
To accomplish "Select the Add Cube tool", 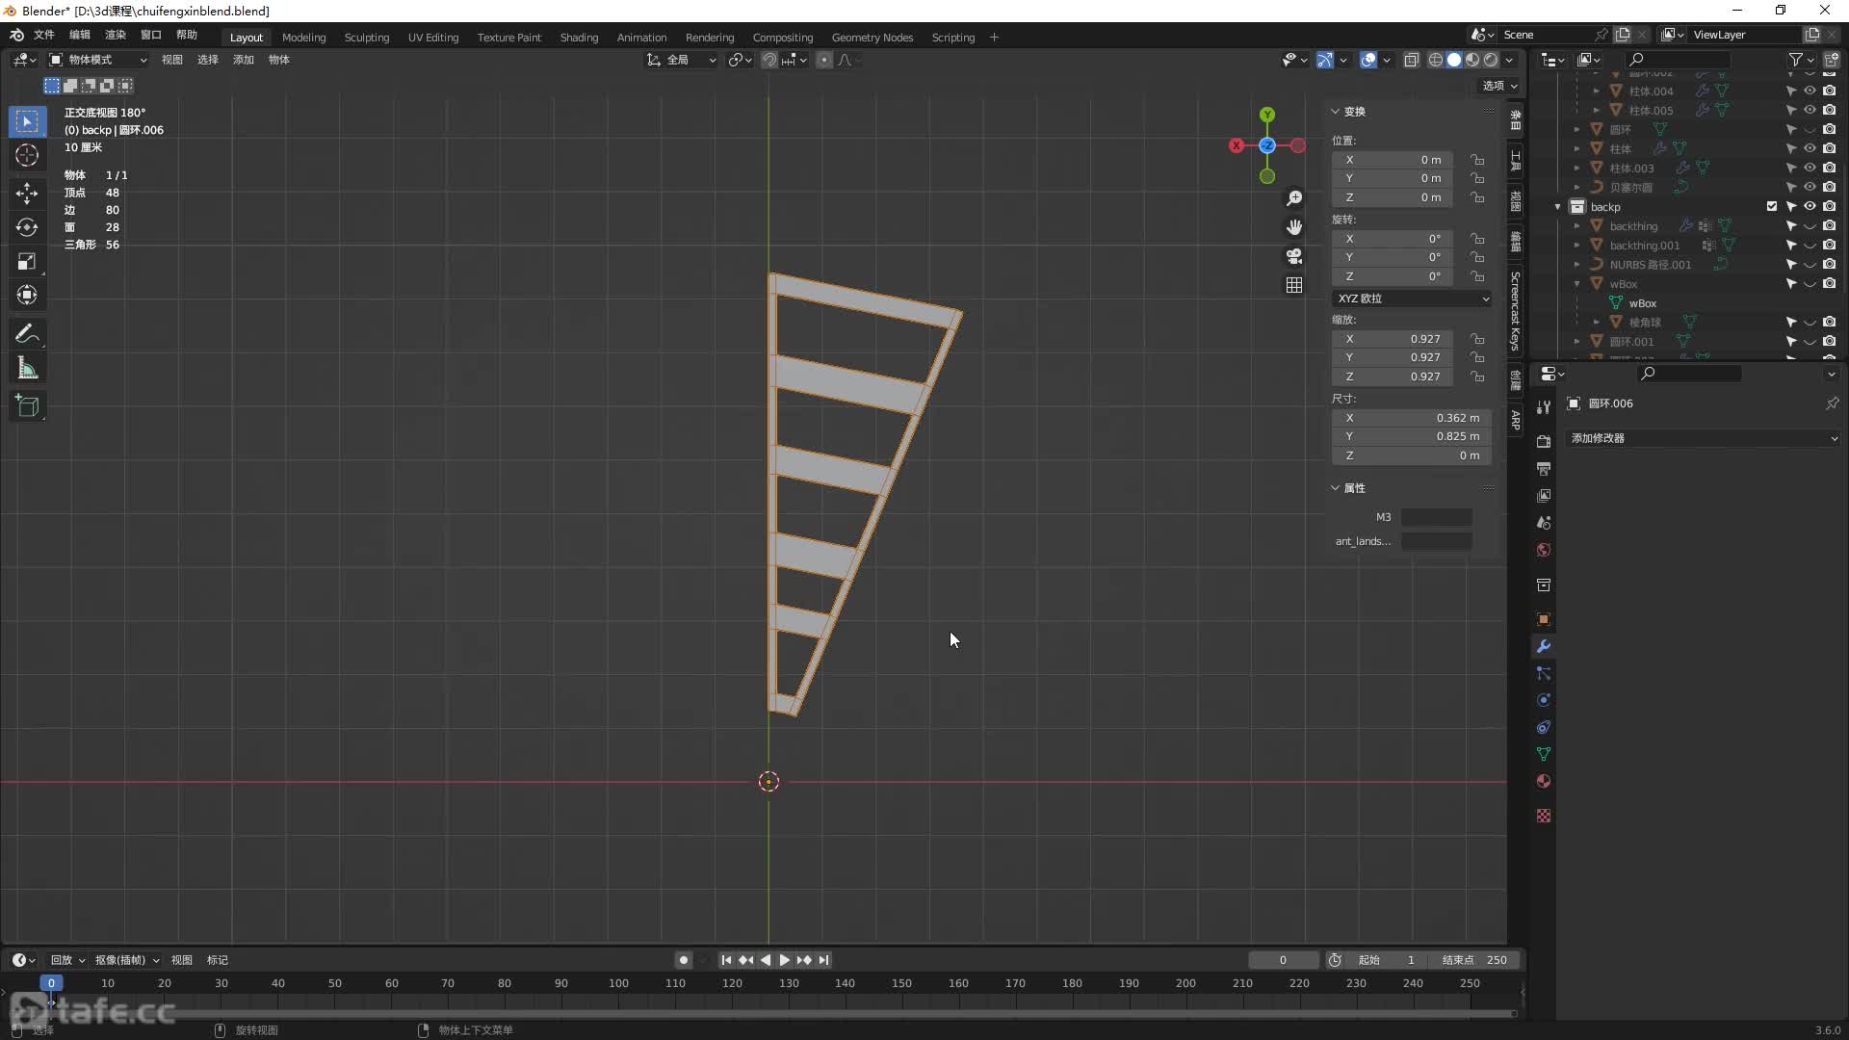I will click(x=27, y=406).
